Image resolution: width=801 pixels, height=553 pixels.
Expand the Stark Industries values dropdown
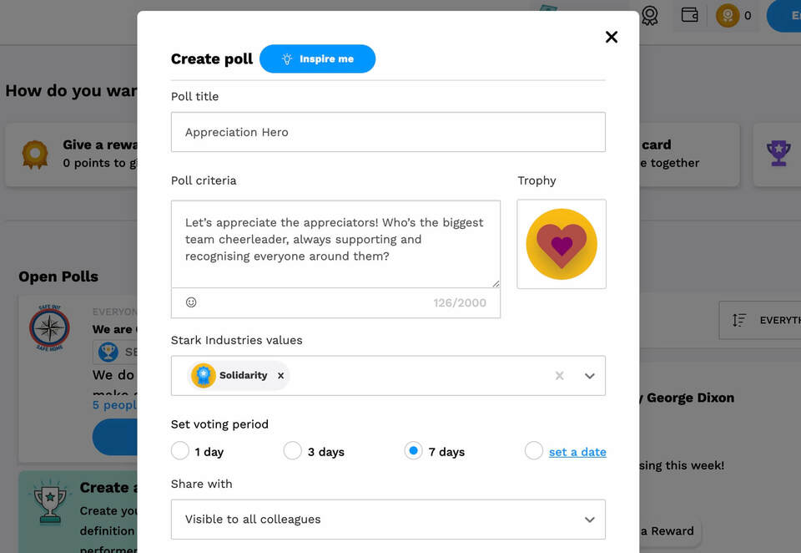pos(589,375)
